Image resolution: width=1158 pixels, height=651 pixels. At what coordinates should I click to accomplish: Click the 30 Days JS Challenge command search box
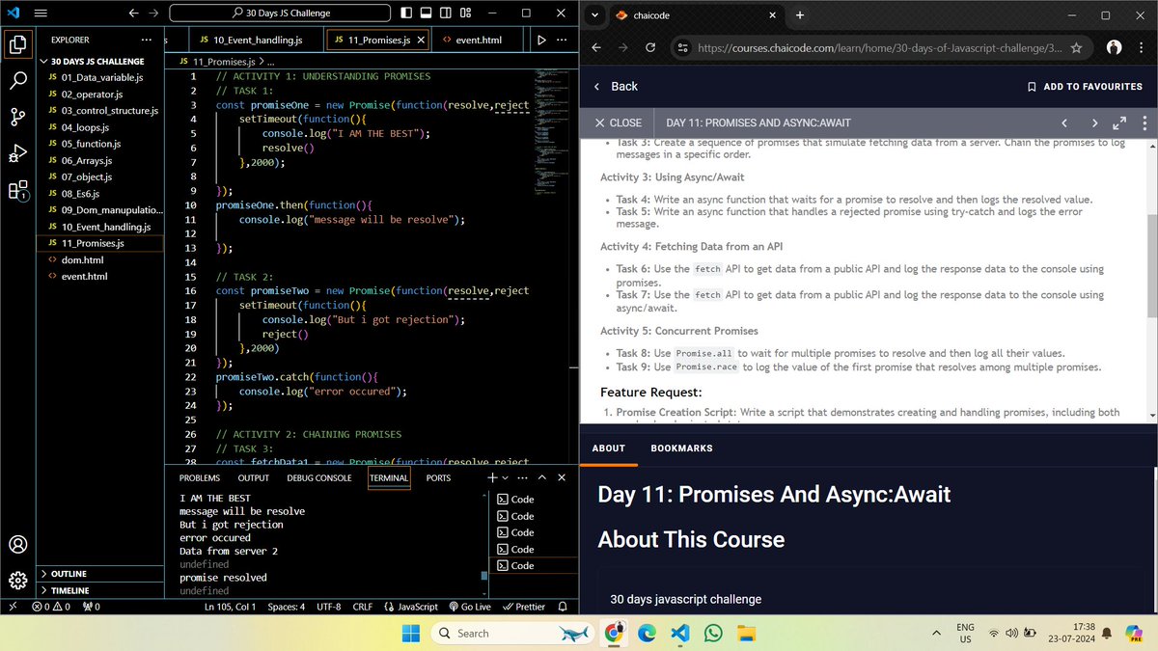point(279,14)
